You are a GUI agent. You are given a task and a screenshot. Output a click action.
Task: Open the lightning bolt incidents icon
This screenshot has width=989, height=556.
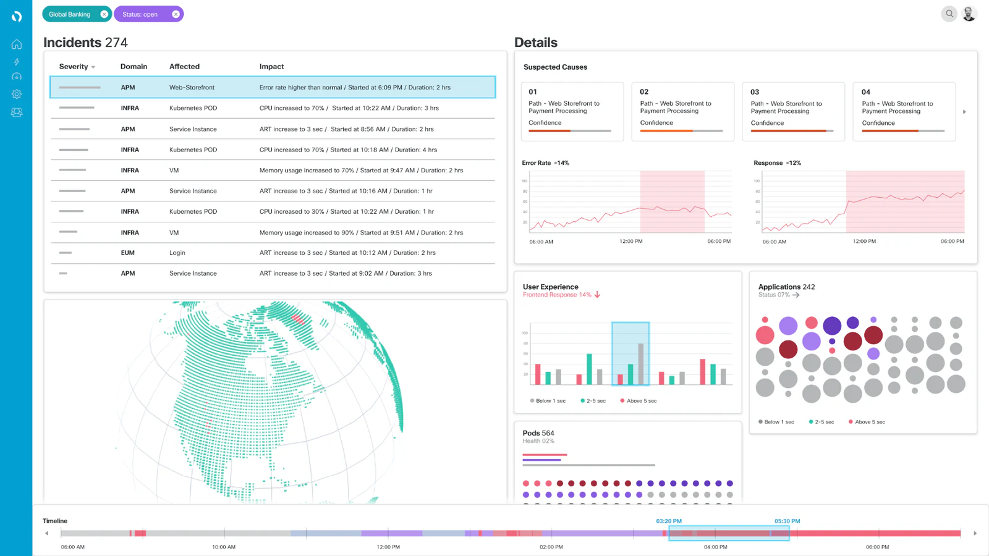(17, 62)
